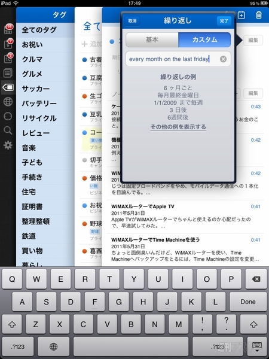Open the search magnifier icon in sidebar
Screen dimensions: 269x359
[8, 130]
